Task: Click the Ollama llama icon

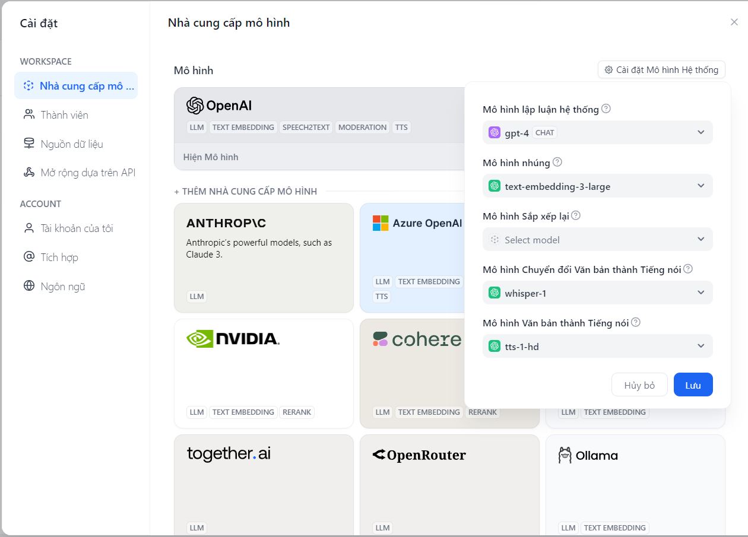Action: pyautogui.click(x=565, y=455)
